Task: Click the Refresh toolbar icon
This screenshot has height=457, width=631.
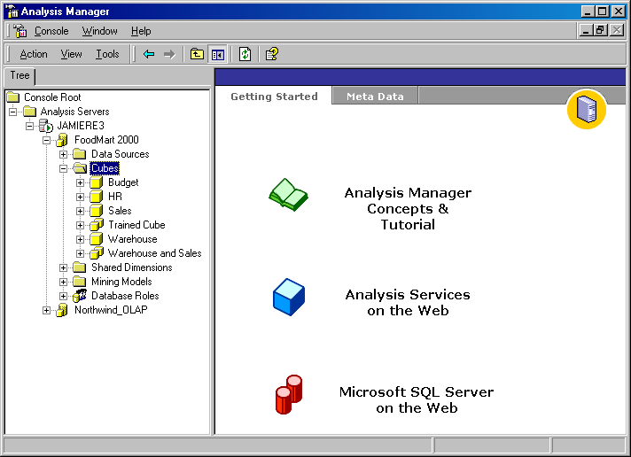Action: coord(245,54)
